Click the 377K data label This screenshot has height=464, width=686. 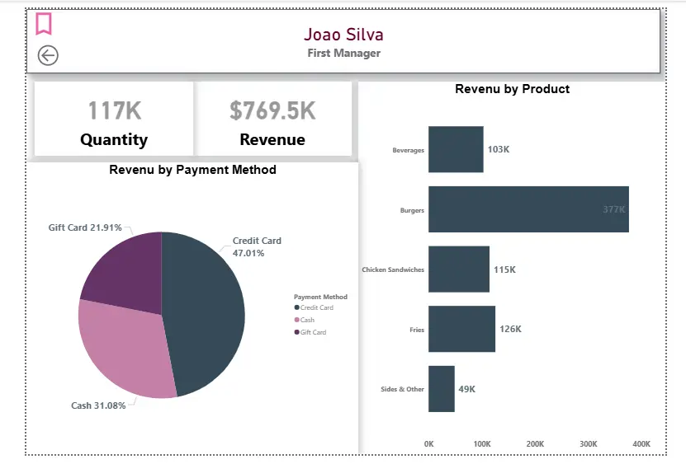point(614,209)
